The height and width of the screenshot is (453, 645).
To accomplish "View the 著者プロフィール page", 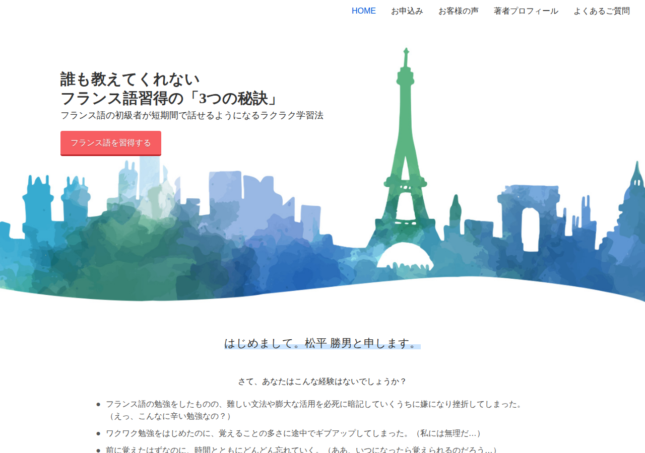I will point(526,11).
